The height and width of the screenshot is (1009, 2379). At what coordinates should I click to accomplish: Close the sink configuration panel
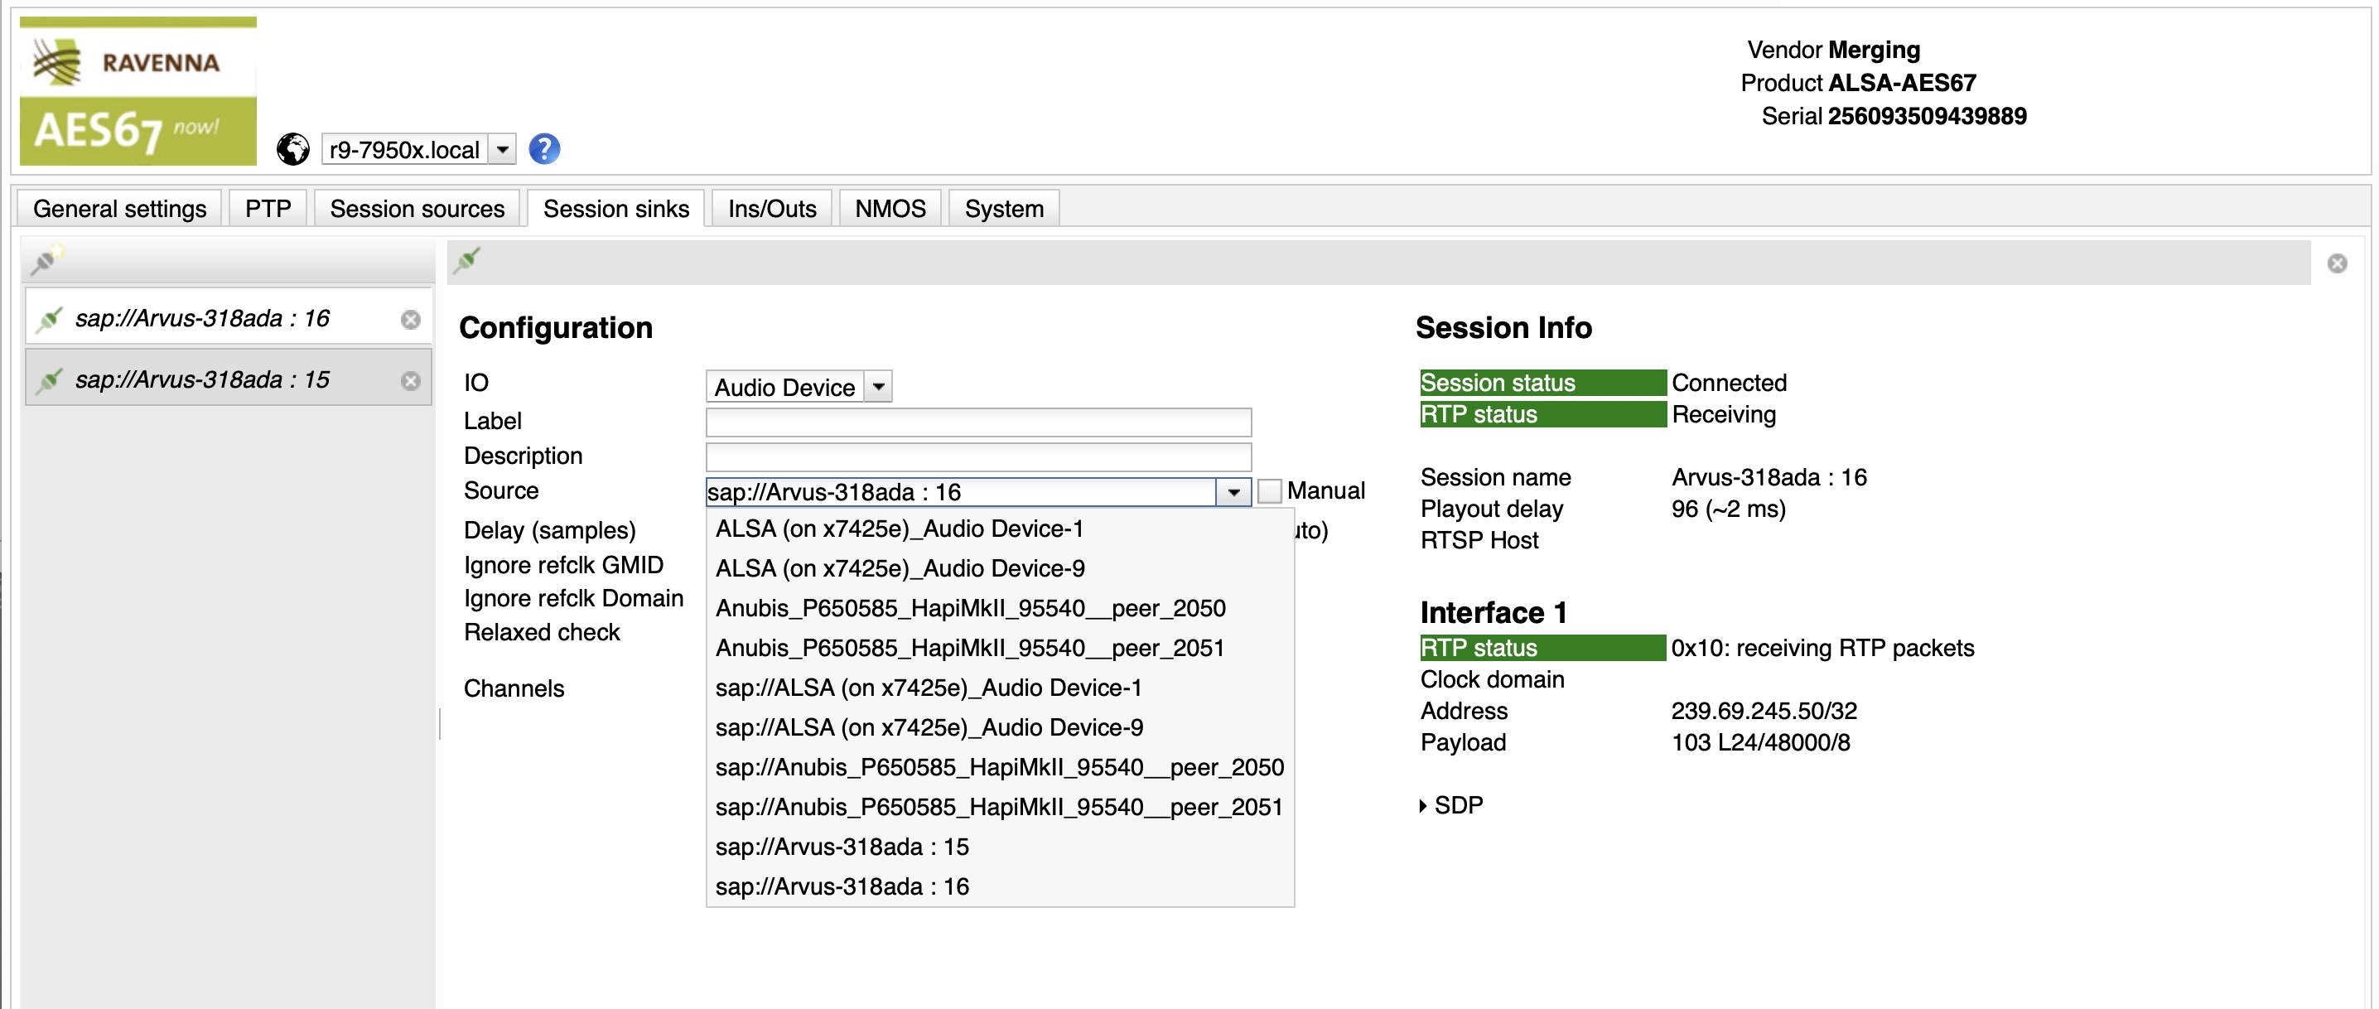pyautogui.click(x=2337, y=264)
